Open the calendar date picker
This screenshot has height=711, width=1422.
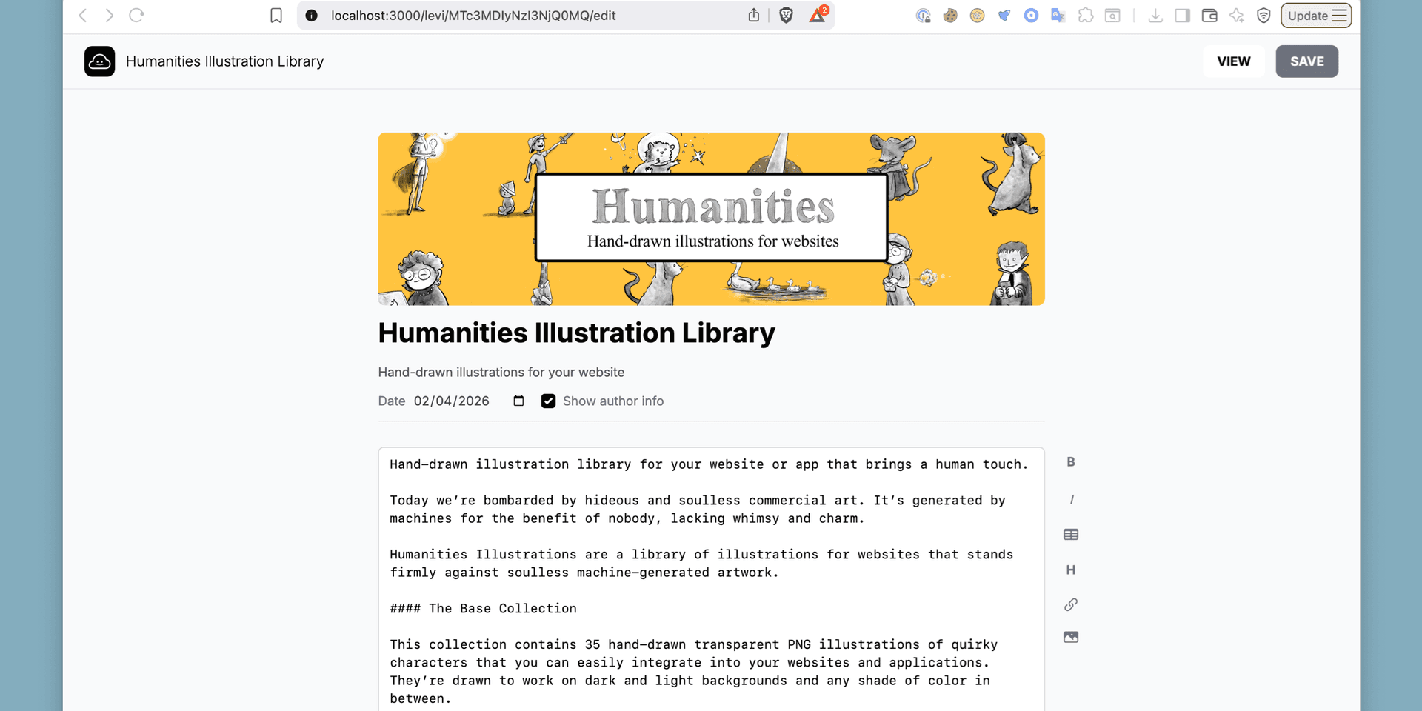tap(518, 401)
